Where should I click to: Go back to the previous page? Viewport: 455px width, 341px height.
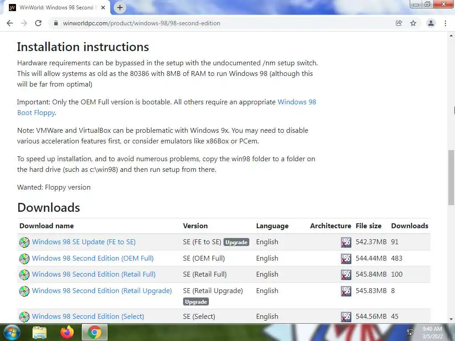[x=10, y=23]
